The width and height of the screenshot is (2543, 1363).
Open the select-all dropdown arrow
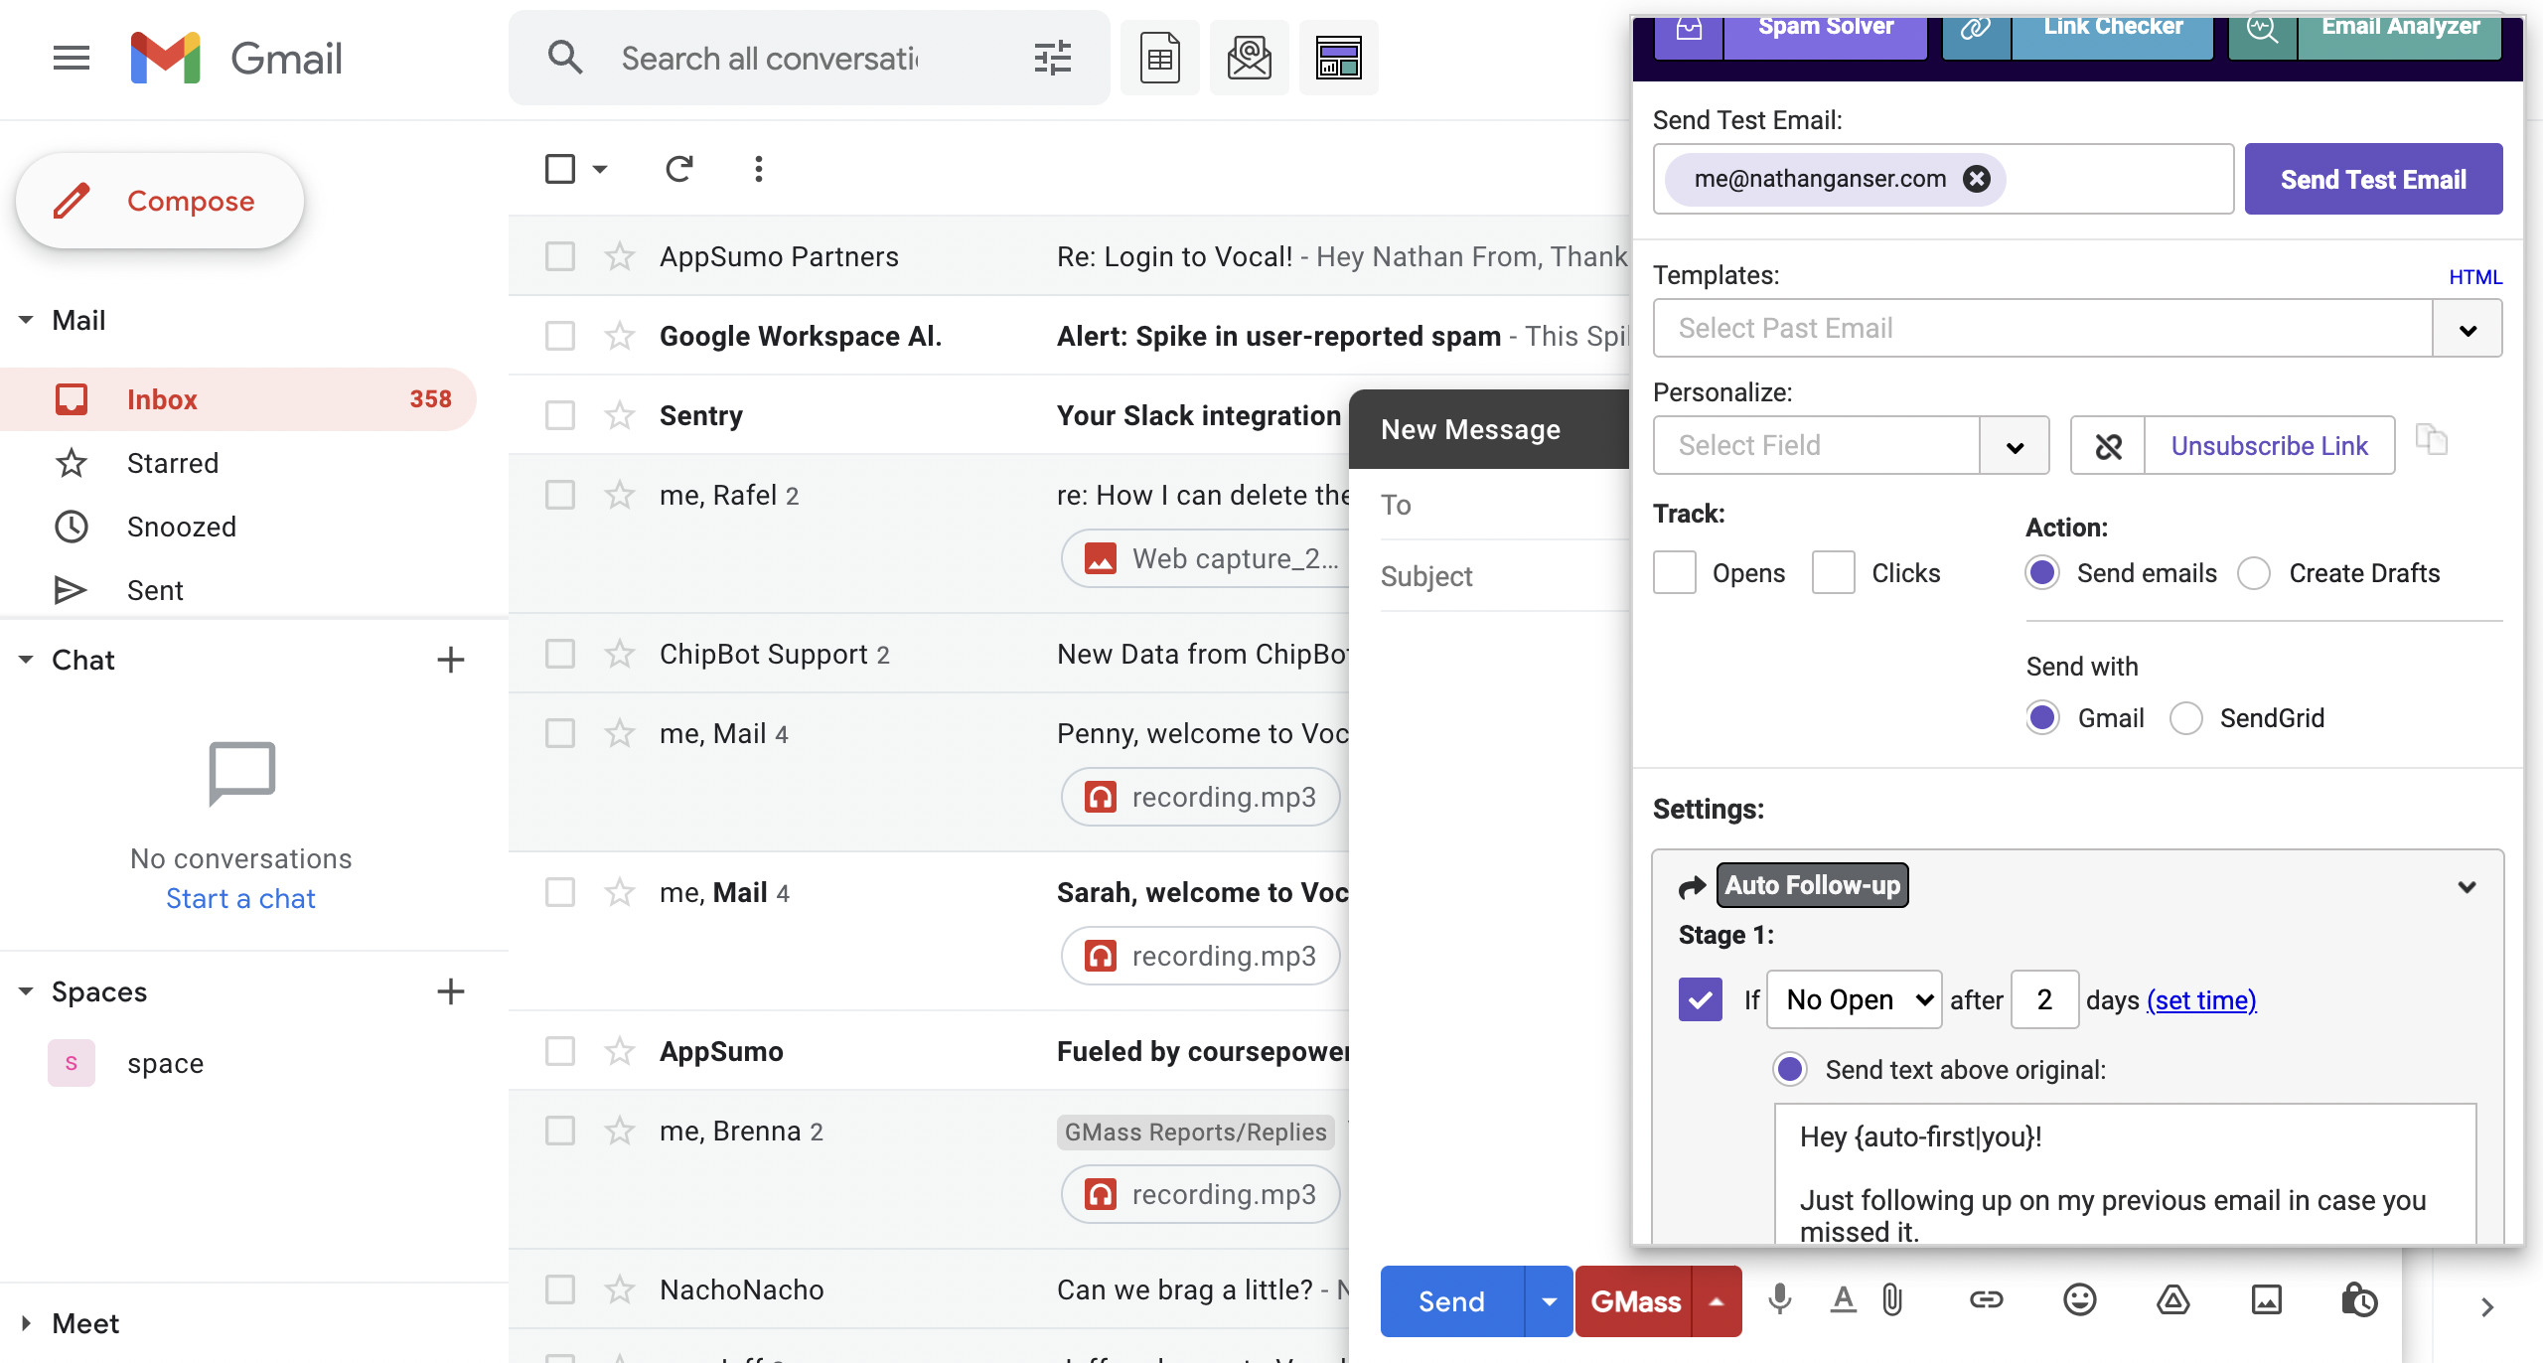point(600,169)
